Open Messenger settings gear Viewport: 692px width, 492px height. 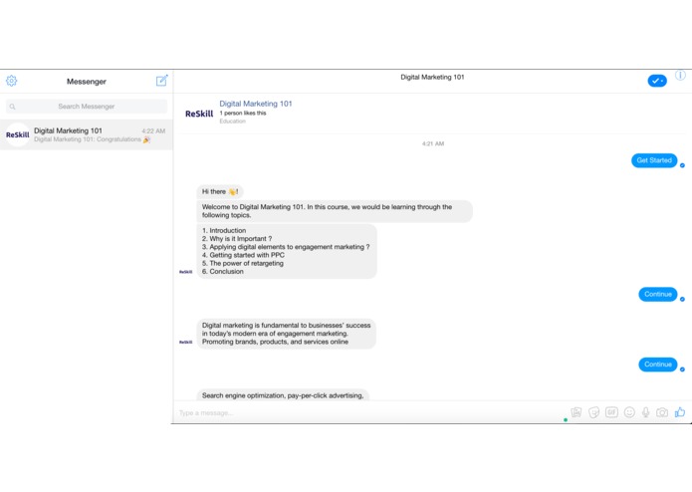pos(12,81)
